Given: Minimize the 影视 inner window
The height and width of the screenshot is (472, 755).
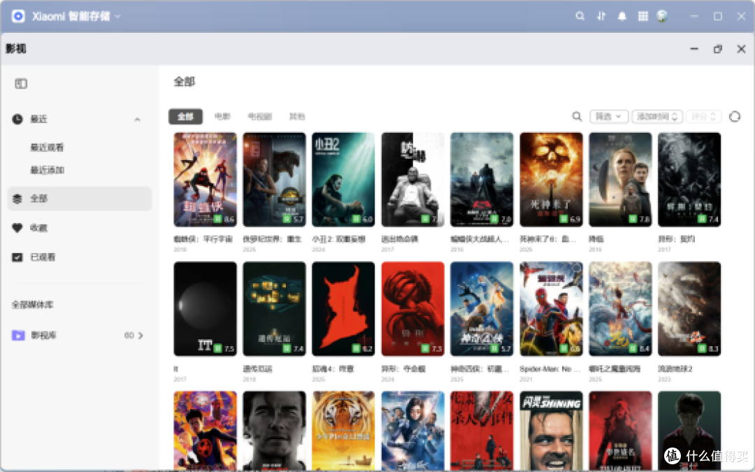Looking at the screenshot, I should [694, 49].
